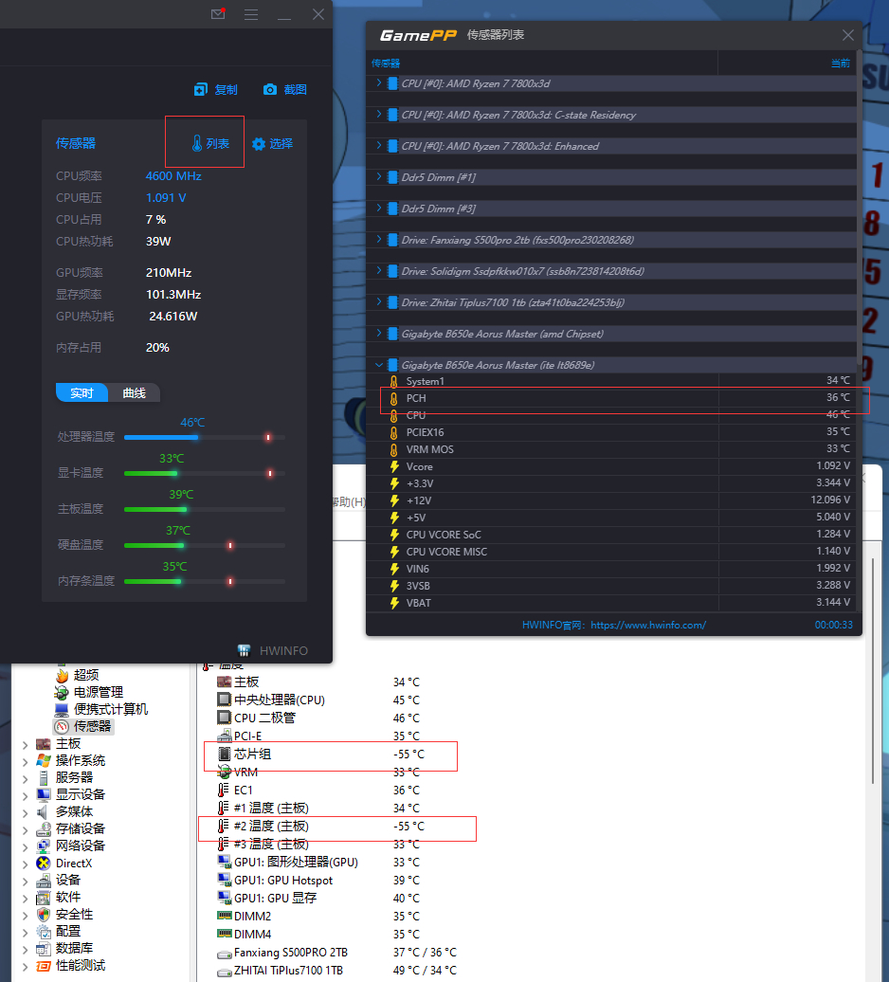Expand Drive: Fanxiang S500pro 2tb group
Image resolution: width=889 pixels, height=982 pixels.
[x=379, y=239]
